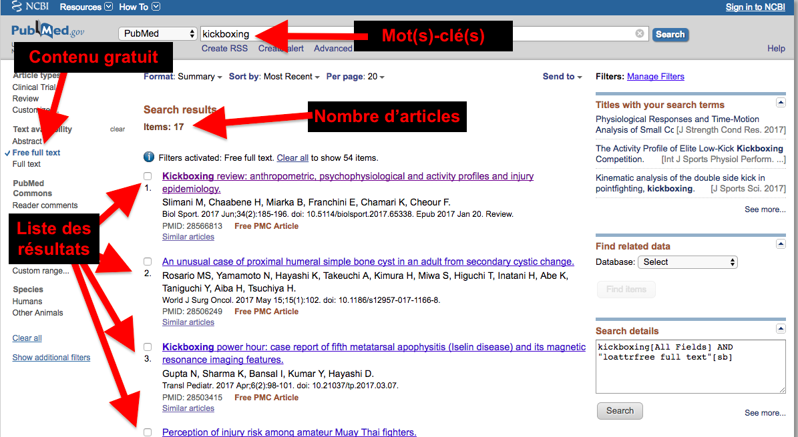The height and width of the screenshot is (437, 798).
Task: Click Clear all to show 54 items
Action: coord(292,157)
